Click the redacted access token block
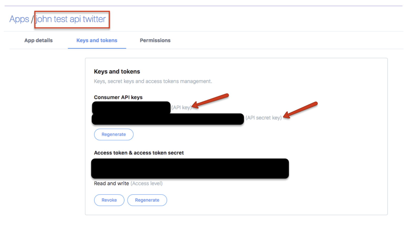This screenshot has width=405, height=225. click(190, 169)
